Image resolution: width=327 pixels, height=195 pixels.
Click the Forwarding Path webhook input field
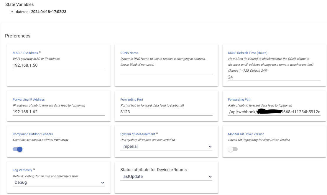click(x=274, y=112)
